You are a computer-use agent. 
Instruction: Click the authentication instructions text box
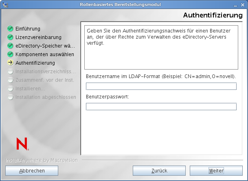tap(161, 48)
